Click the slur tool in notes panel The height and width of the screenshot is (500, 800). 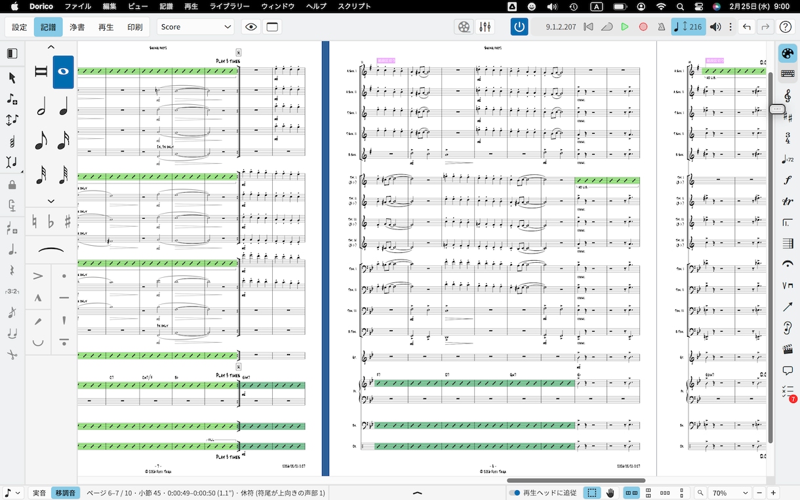click(x=51, y=250)
